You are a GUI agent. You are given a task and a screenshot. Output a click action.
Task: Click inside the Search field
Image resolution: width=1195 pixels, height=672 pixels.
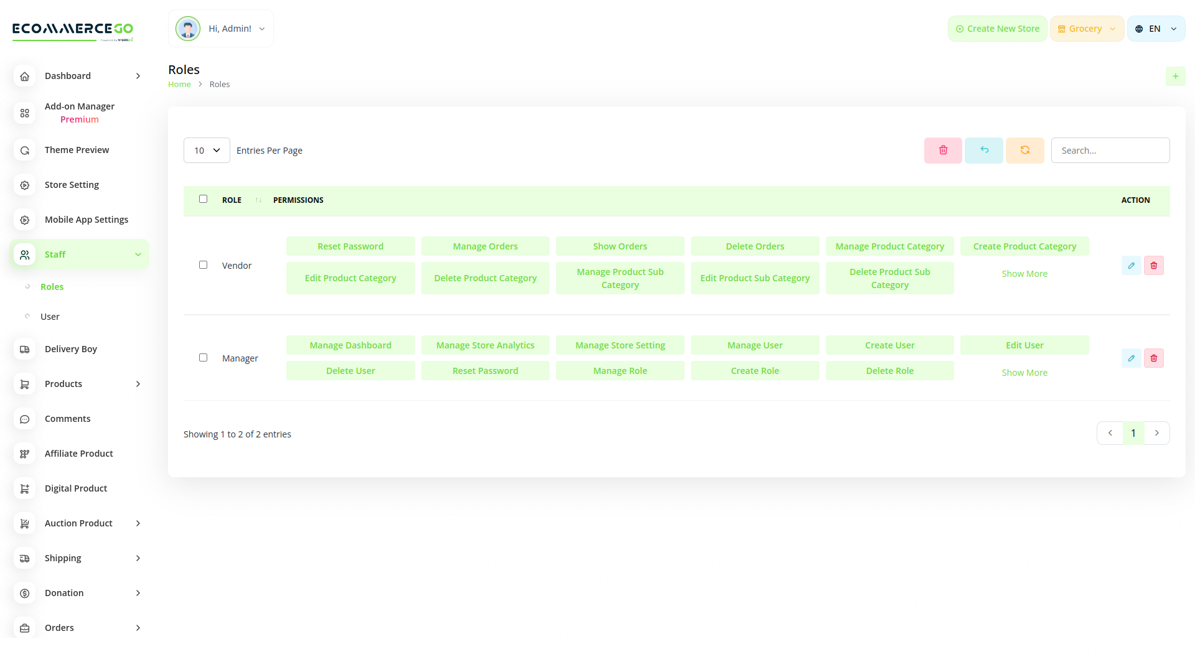pyautogui.click(x=1110, y=150)
